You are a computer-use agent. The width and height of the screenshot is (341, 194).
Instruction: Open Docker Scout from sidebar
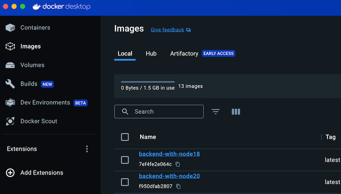(39, 121)
